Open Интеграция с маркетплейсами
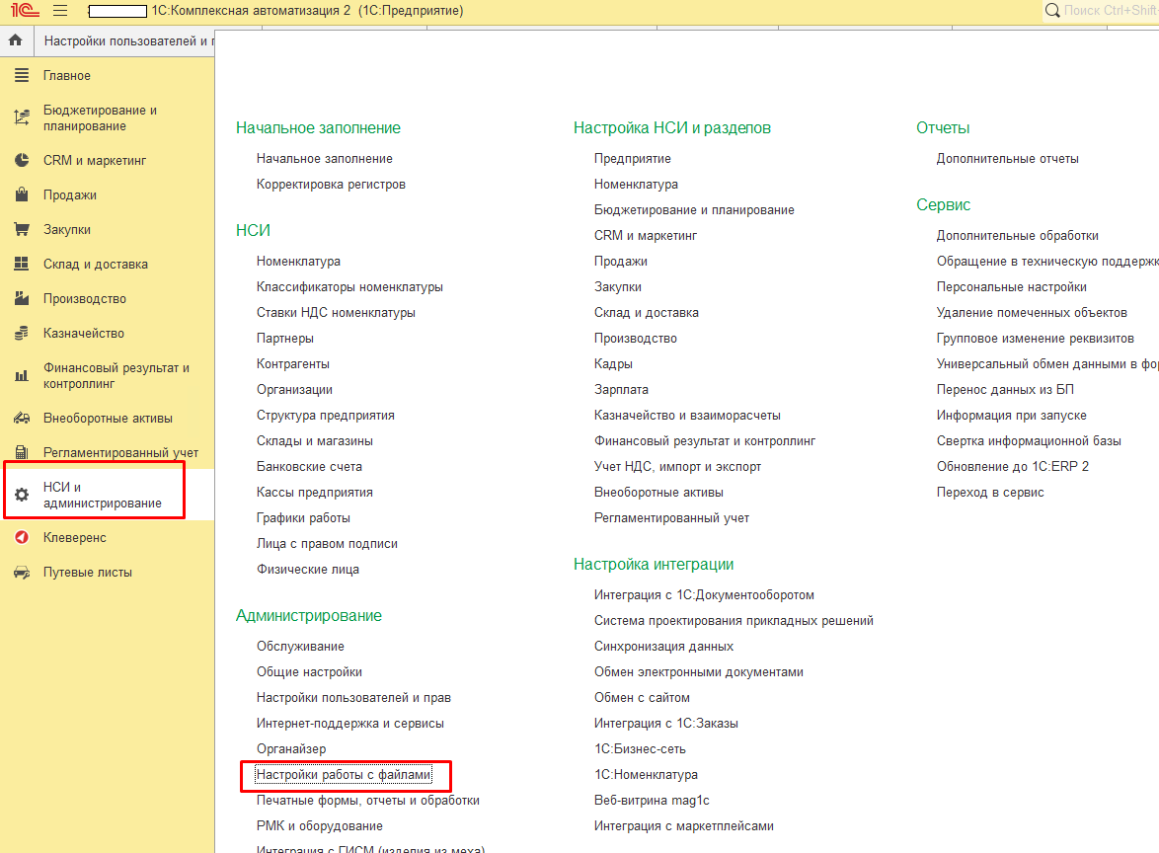The image size is (1159, 853). (x=684, y=825)
